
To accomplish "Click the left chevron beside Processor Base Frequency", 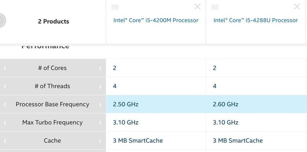I will (5, 104).
